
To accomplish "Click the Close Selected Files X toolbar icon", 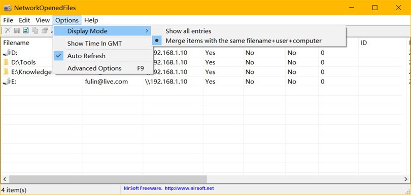I will [8, 30].
